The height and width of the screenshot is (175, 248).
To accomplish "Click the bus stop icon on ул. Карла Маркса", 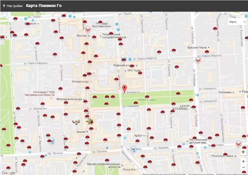I will 130,59.
